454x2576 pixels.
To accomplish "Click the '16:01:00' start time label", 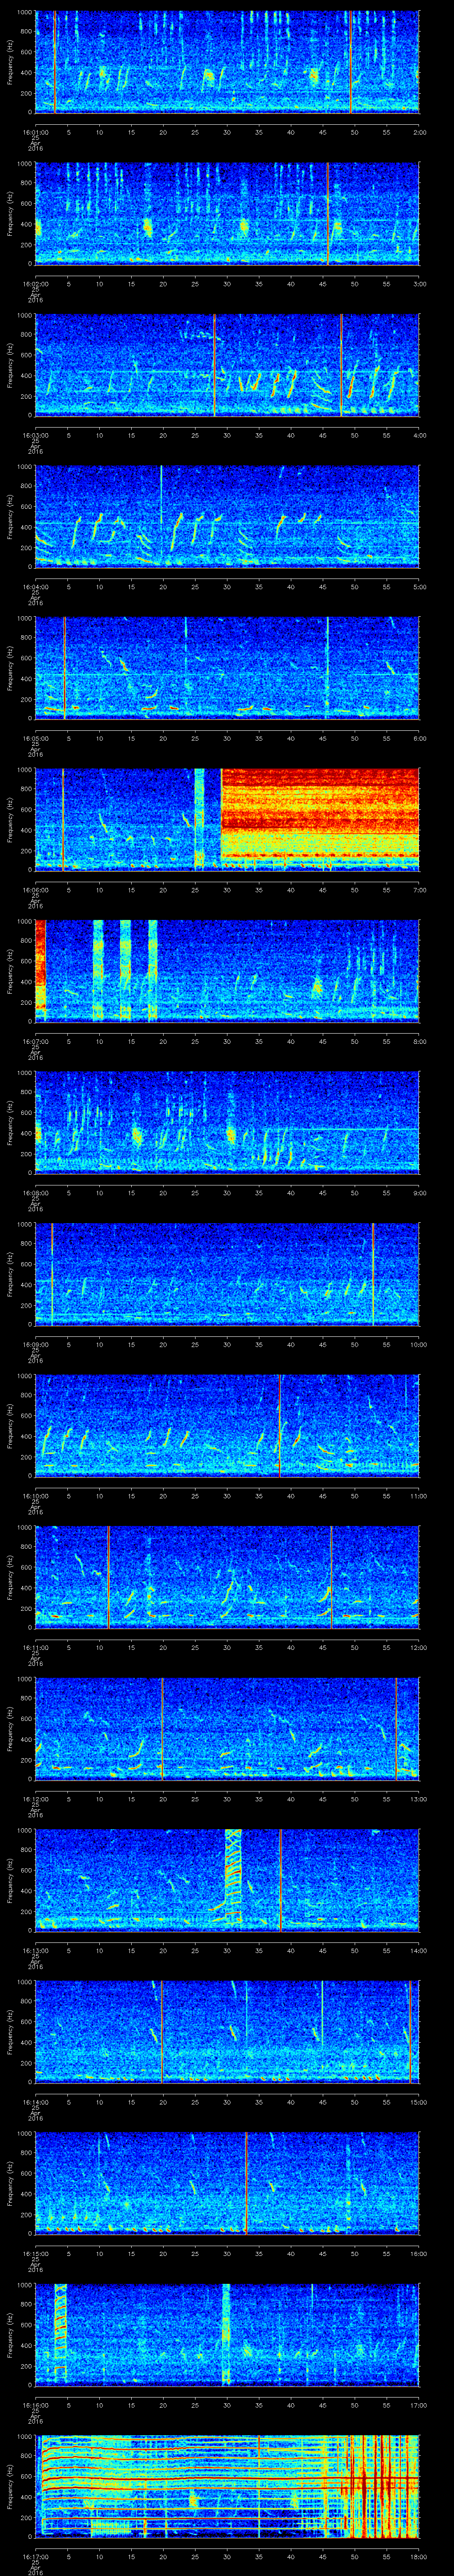I will [x=36, y=132].
